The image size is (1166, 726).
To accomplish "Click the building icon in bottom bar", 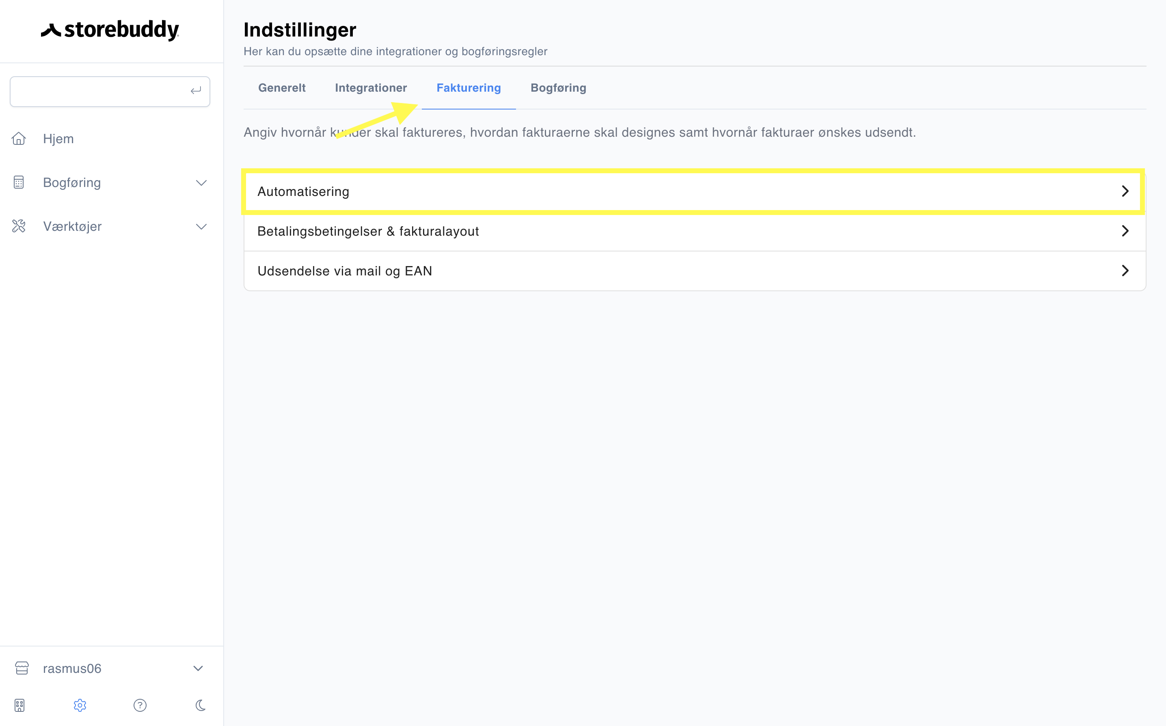I will 19,705.
